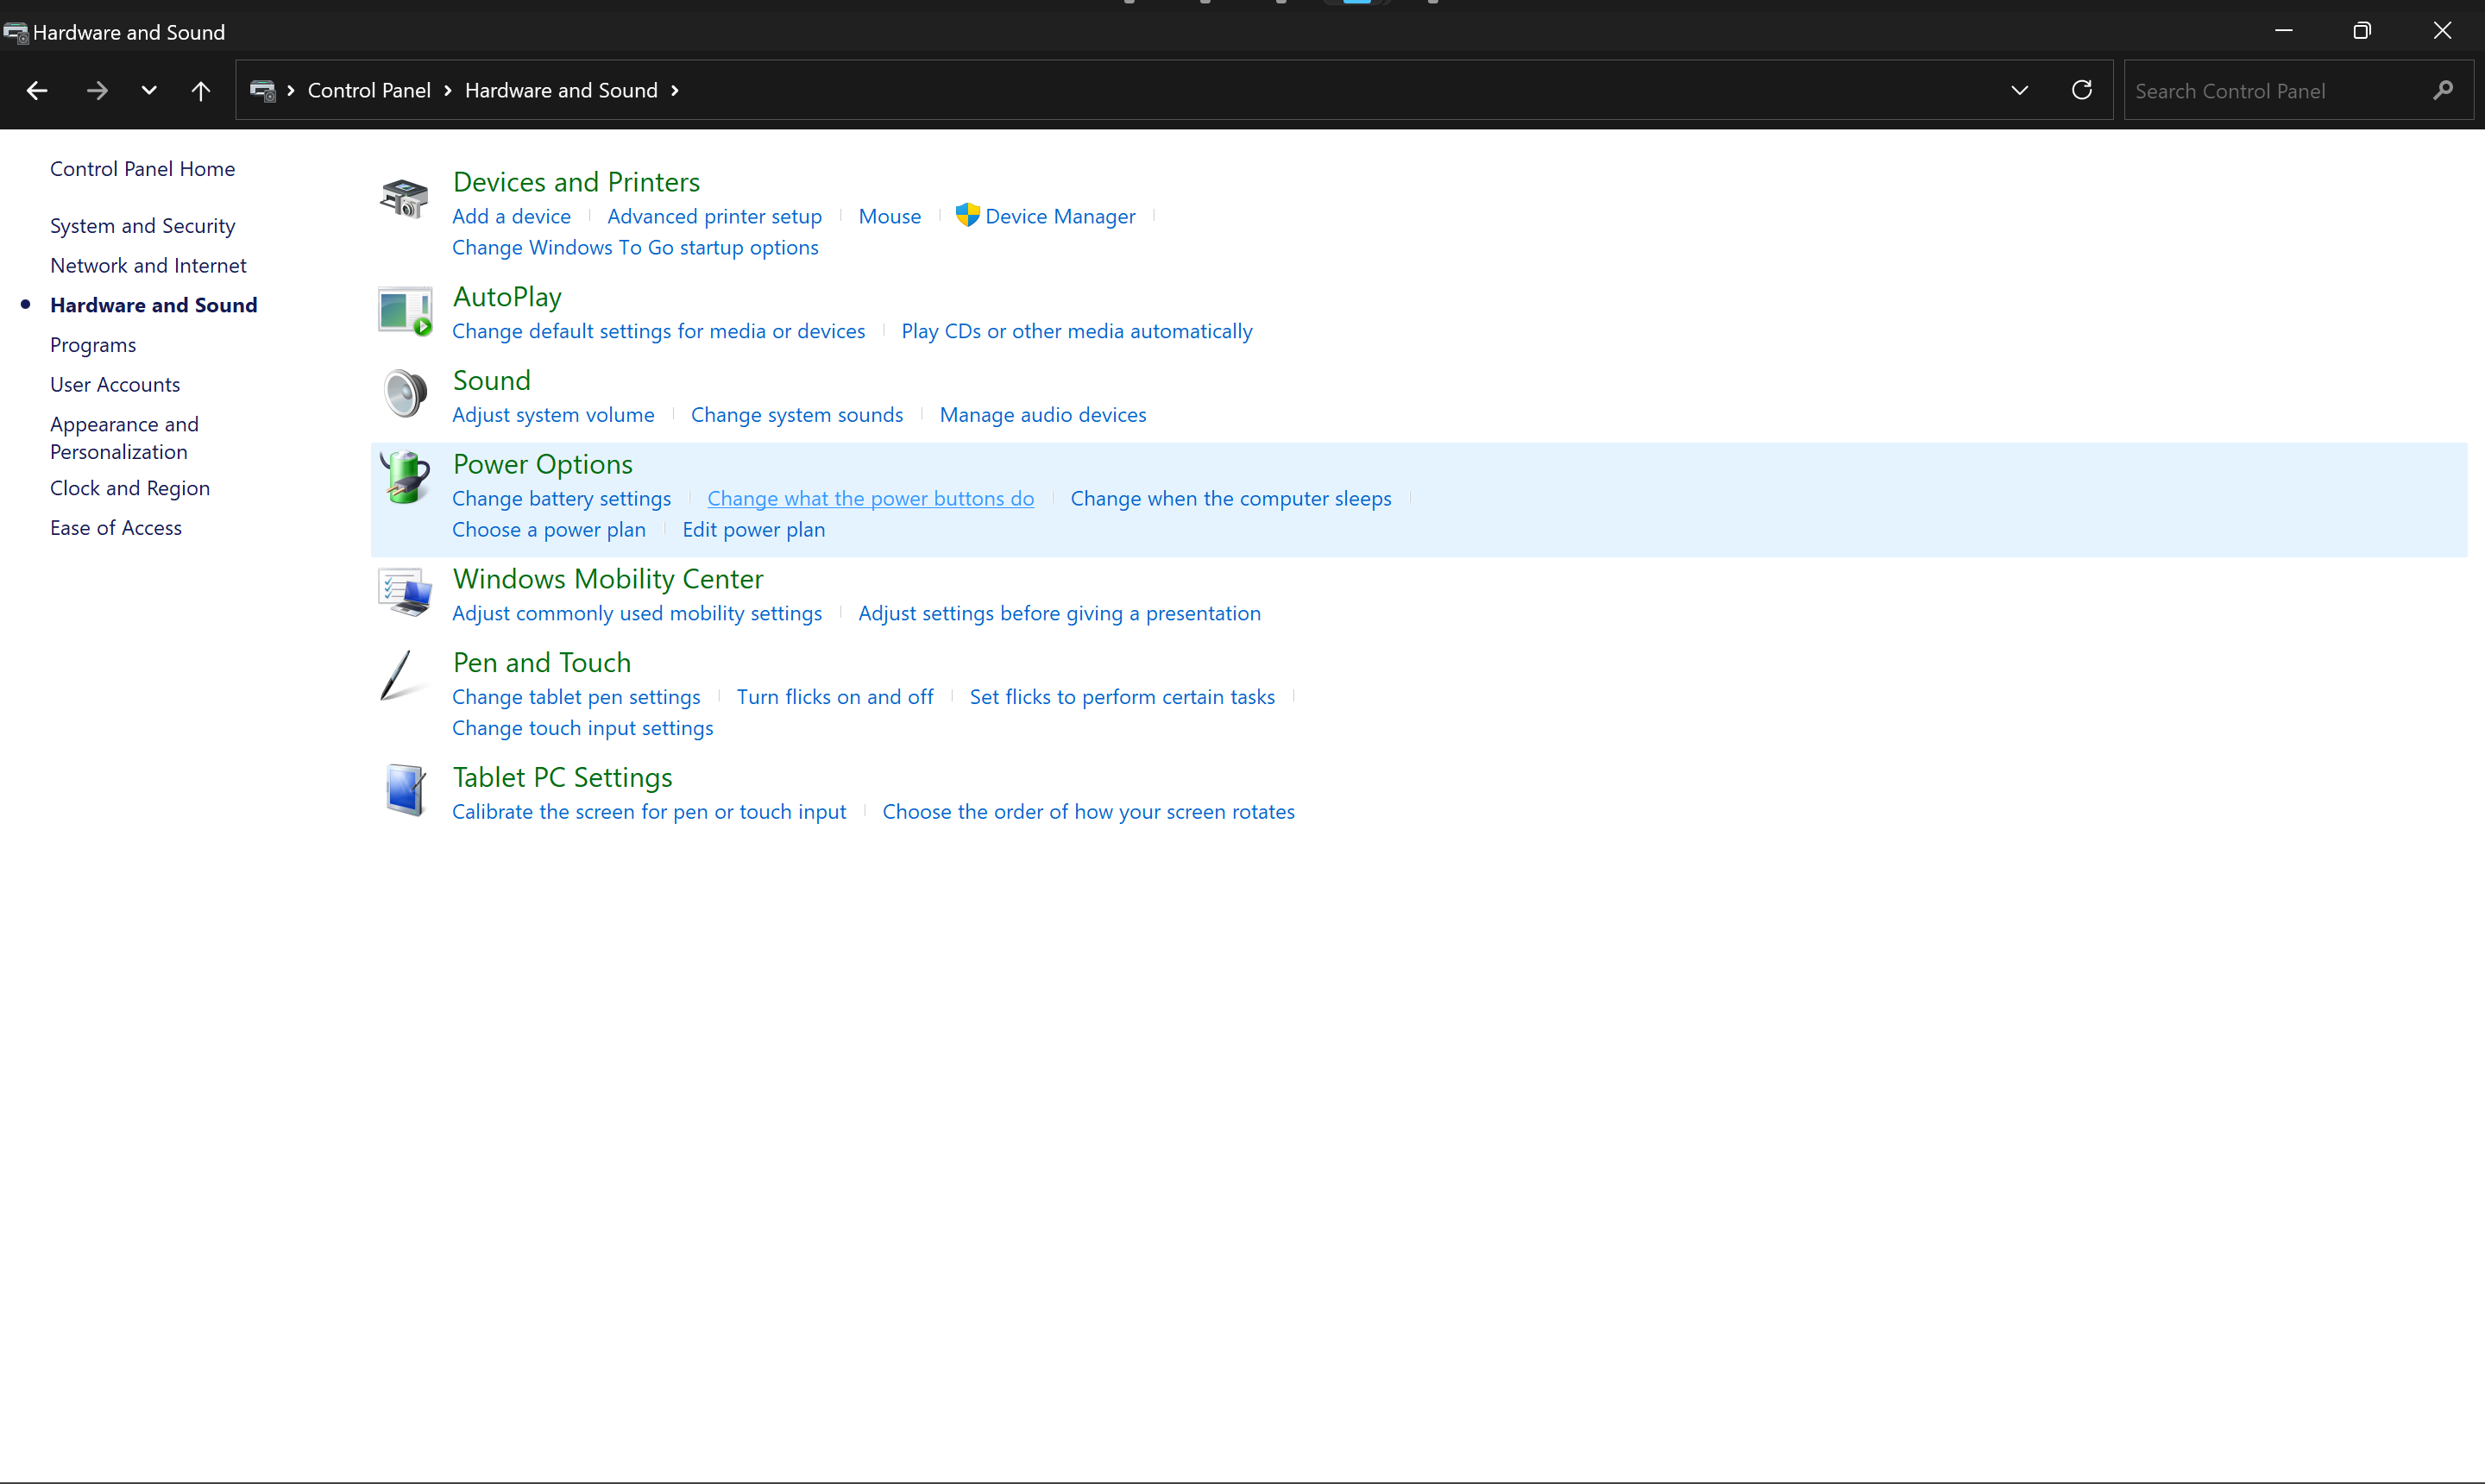This screenshot has width=2485, height=1484.
Task: Click Set flicks to perform certain tasks
Action: pos(1121,697)
